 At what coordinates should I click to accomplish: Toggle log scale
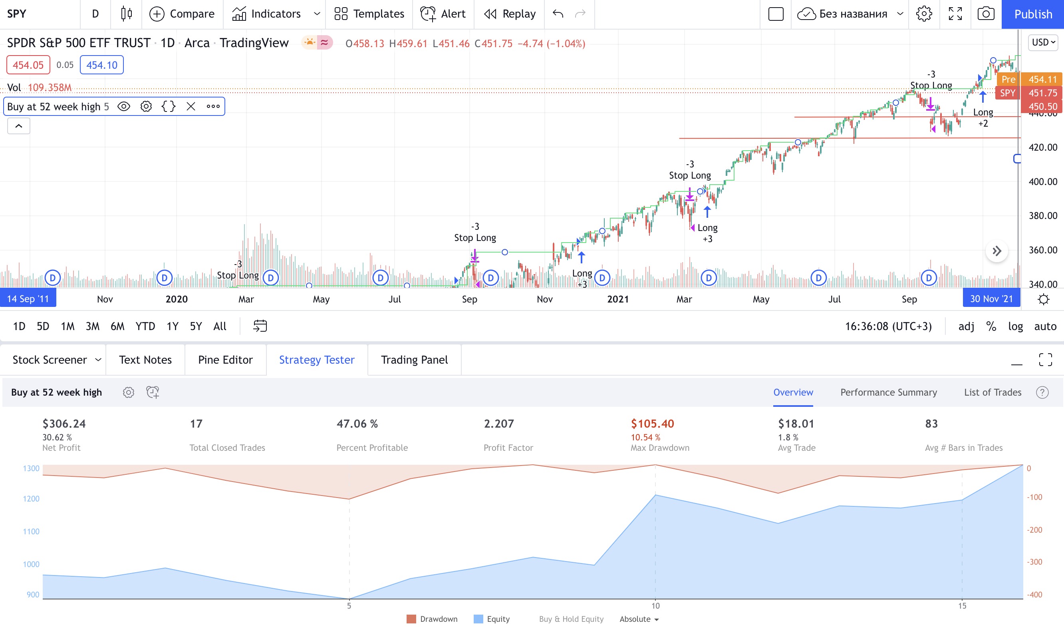[1015, 326]
